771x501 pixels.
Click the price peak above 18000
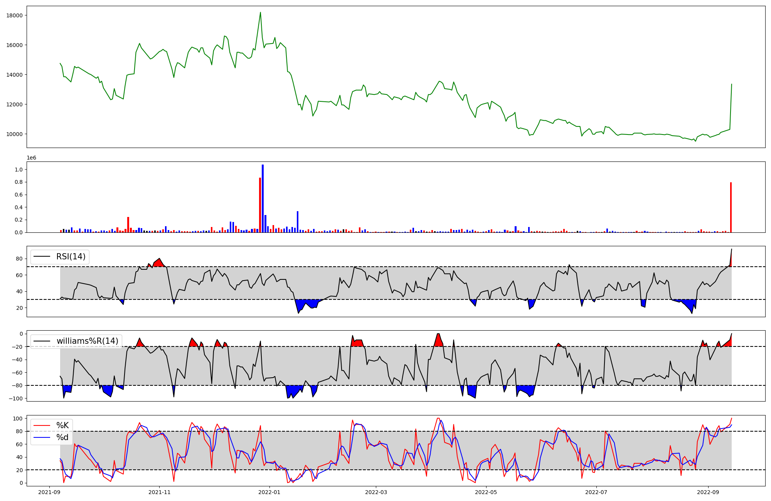tap(260, 12)
